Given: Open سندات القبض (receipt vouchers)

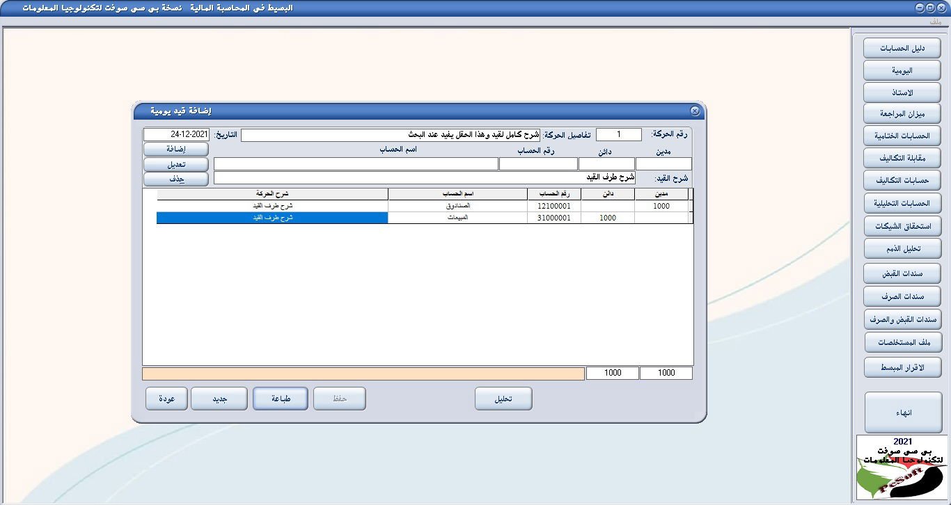Looking at the screenshot, I should [902, 273].
